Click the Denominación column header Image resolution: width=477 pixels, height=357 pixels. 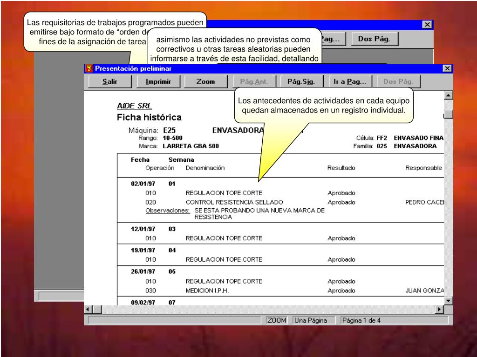(205, 168)
